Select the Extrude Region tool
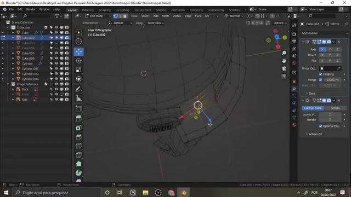This screenshot has width=351, height=197. pyautogui.click(x=78, y=118)
